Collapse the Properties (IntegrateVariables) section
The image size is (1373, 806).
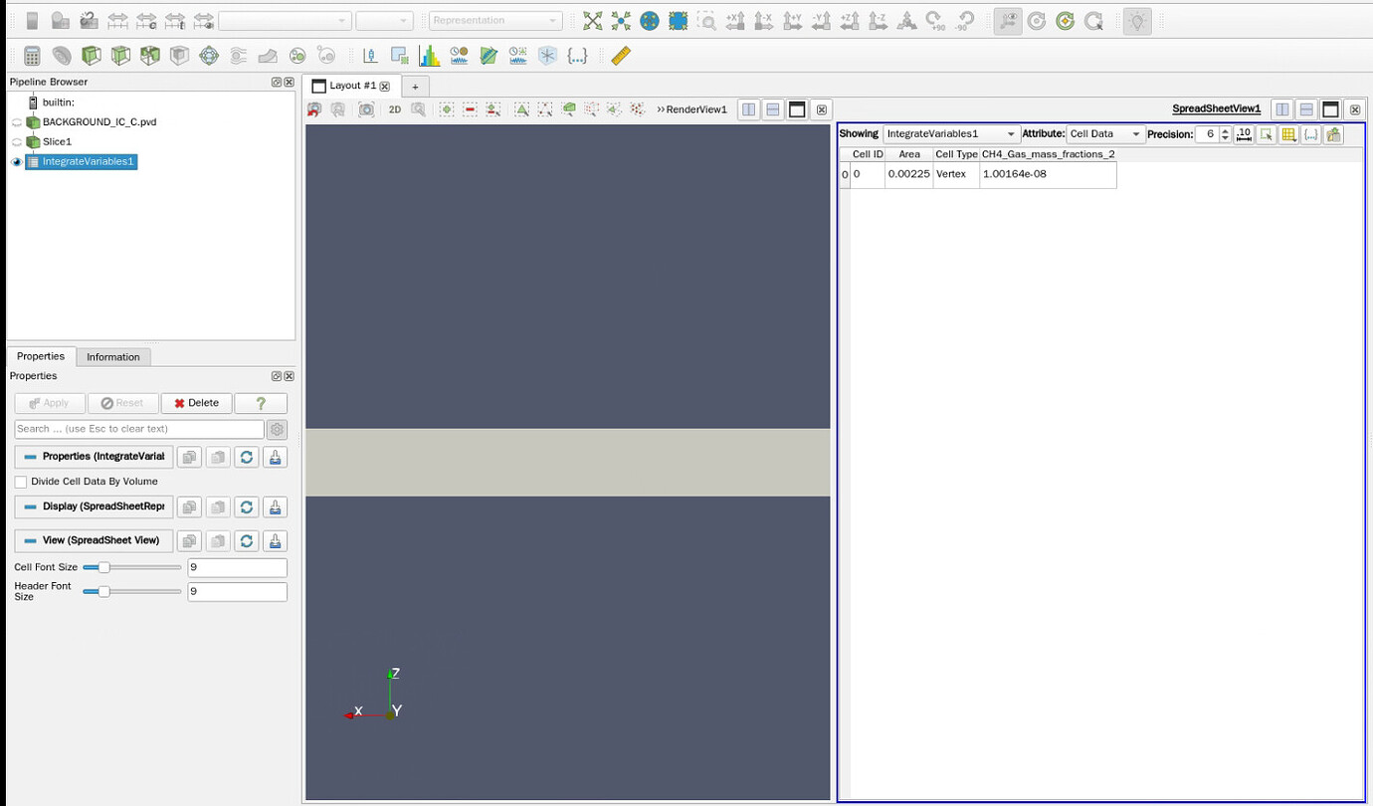[x=94, y=456]
